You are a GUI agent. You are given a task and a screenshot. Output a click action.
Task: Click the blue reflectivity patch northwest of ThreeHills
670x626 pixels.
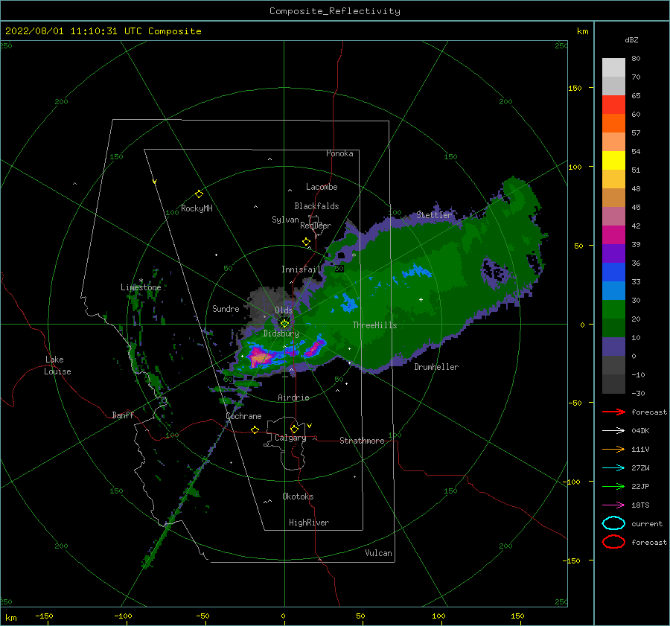click(348, 302)
